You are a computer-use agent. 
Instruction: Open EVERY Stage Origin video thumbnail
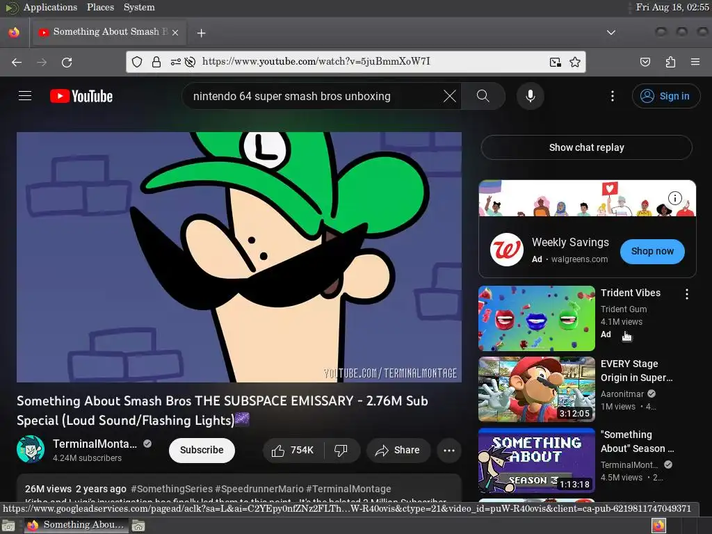pyautogui.click(x=536, y=389)
